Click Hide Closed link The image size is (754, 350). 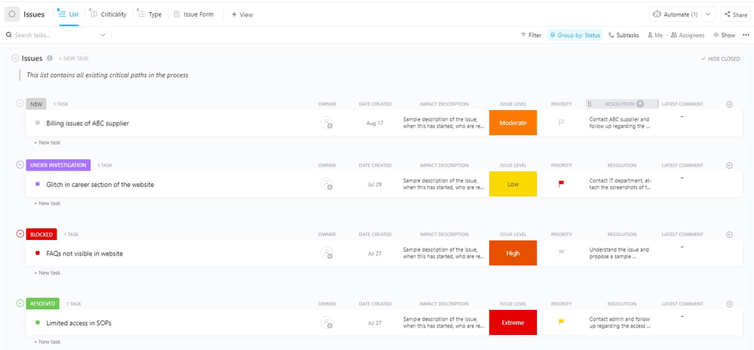721,59
